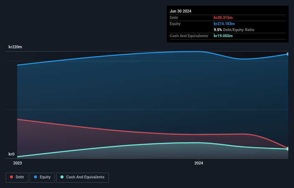Click the 9.5% Debt/Equity Ratio text
This screenshot has height=188, width=294.
pos(234,30)
